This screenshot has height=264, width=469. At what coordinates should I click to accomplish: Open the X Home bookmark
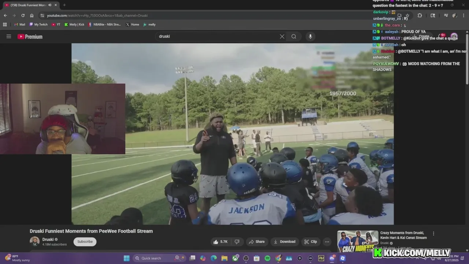click(x=132, y=25)
